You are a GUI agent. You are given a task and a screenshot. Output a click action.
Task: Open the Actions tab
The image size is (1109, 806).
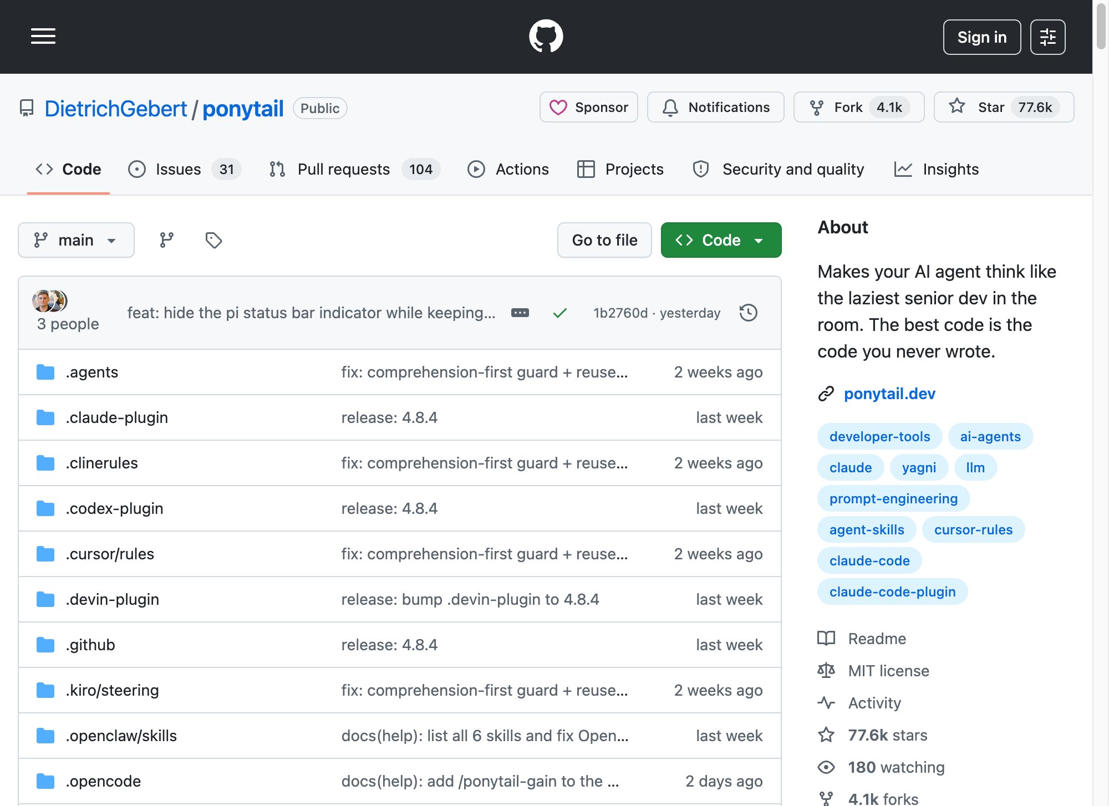tap(508, 169)
